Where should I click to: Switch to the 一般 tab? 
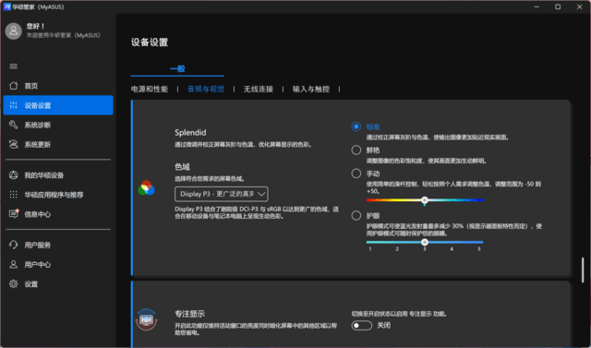point(177,69)
